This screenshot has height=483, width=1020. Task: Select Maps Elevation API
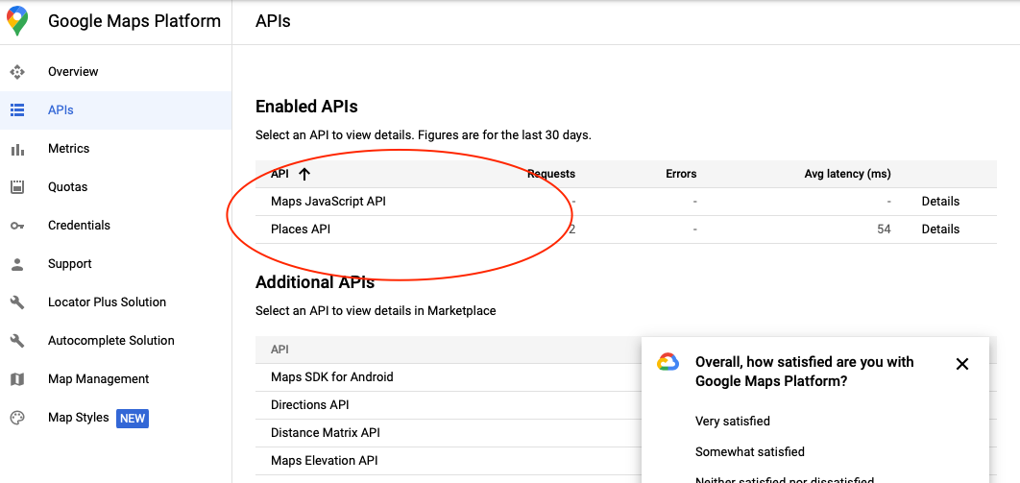pyautogui.click(x=325, y=460)
